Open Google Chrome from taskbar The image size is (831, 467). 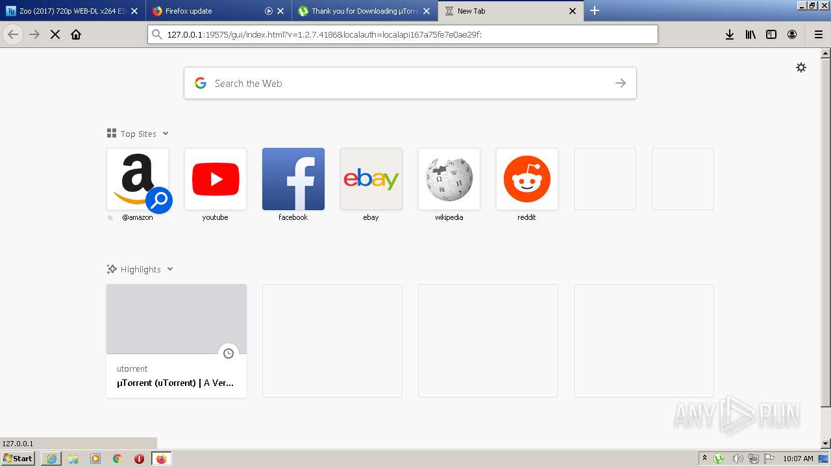click(x=118, y=459)
